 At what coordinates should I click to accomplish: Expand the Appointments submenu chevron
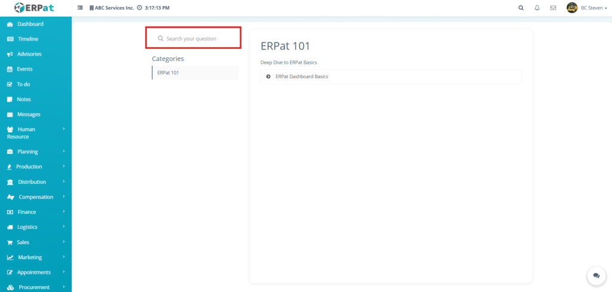(x=64, y=272)
